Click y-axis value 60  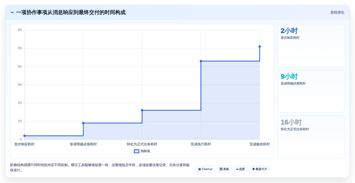[20, 30]
